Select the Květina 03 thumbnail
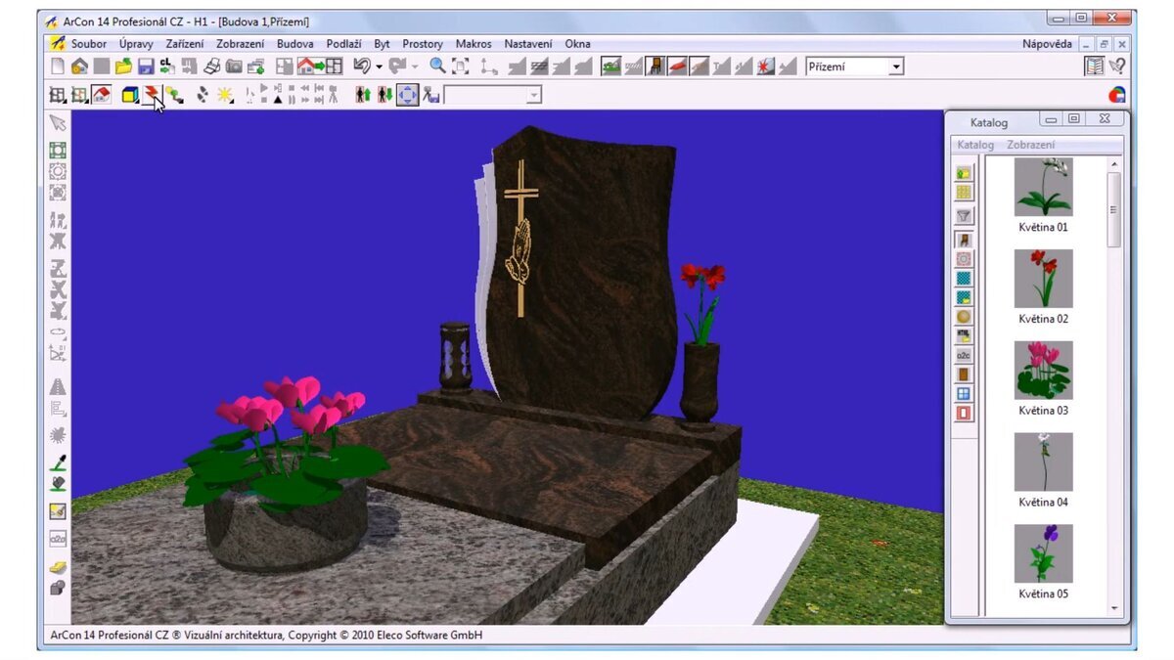The width and height of the screenshot is (1174, 660). coord(1043,370)
